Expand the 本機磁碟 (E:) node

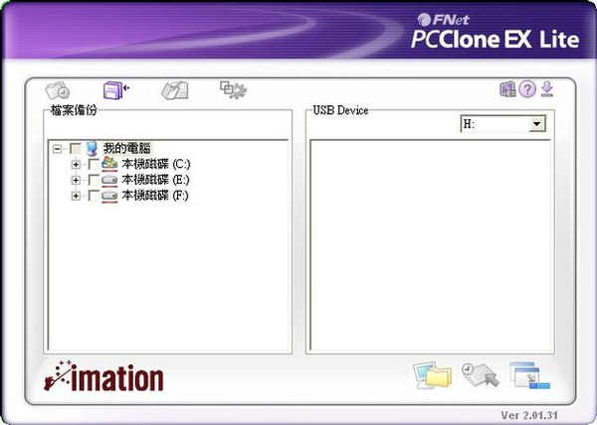coord(76,180)
